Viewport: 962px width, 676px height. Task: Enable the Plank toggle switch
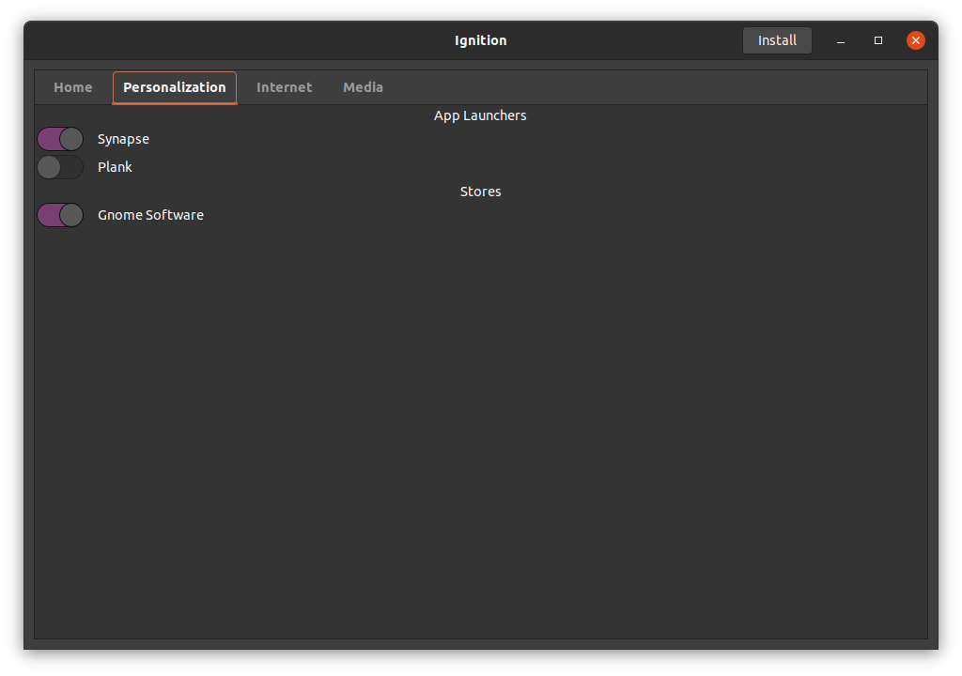(x=60, y=167)
